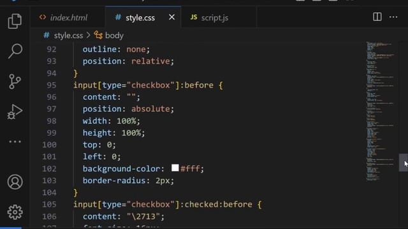The width and height of the screenshot is (408, 229).
Task: Open the #fff color swatch picker
Action: (175, 168)
